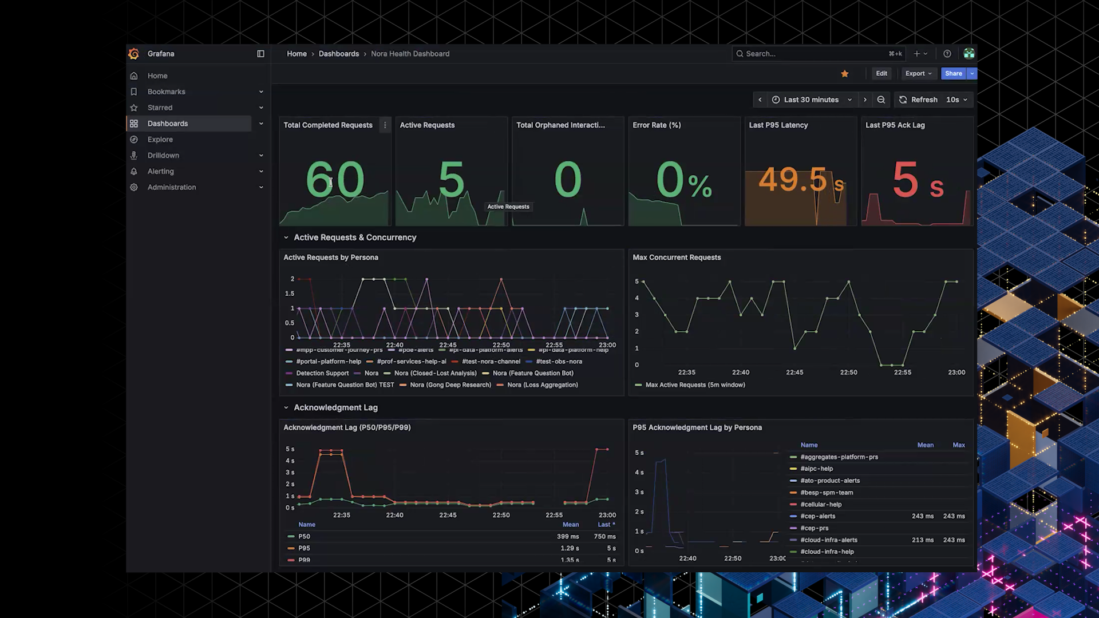1099x618 pixels.
Task: Zoom out the time range
Action: pyautogui.click(x=881, y=100)
